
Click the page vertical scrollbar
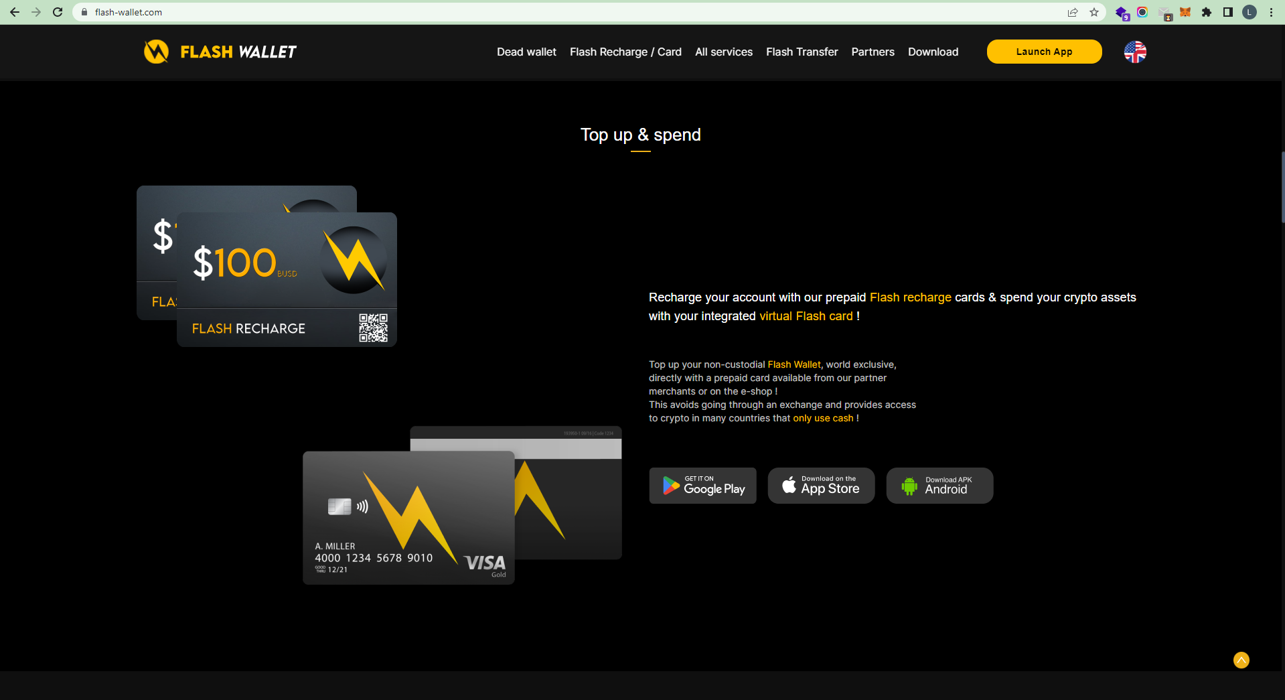pos(1282,188)
